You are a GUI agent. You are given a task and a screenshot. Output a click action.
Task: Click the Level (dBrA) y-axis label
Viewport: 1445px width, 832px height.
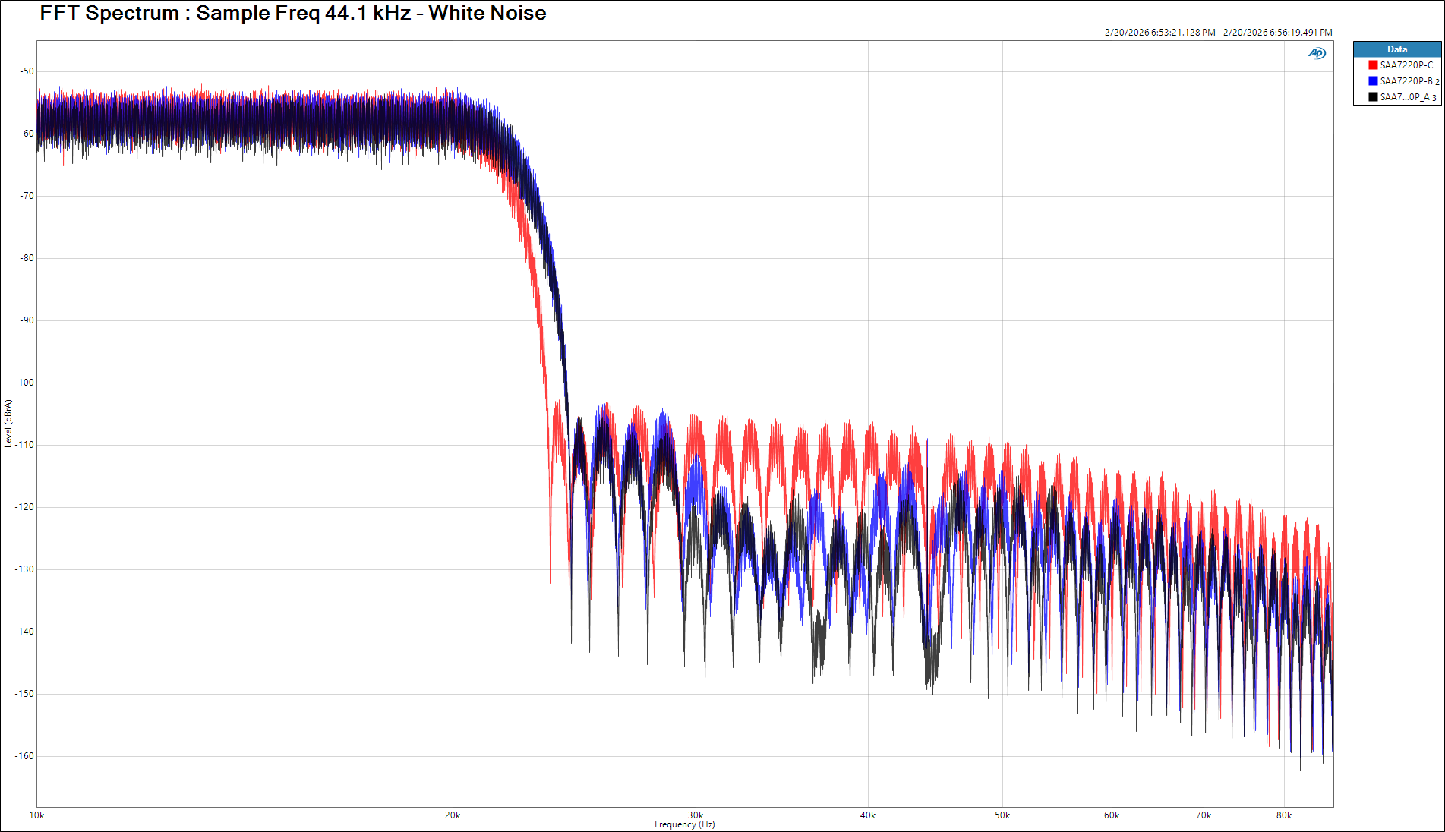(8, 424)
